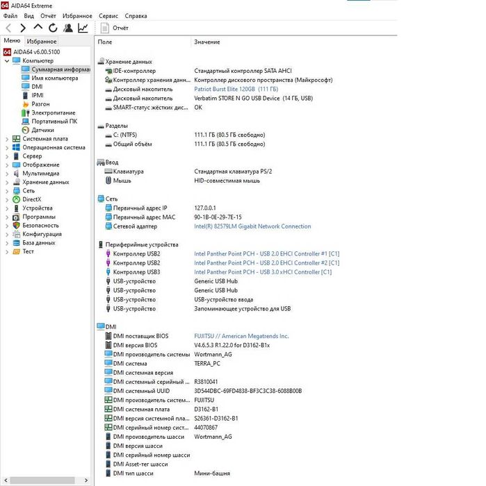Open the Patriot Burst Elite 120GB link
The height and width of the screenshot is (486, 486).
coord(236,90)
